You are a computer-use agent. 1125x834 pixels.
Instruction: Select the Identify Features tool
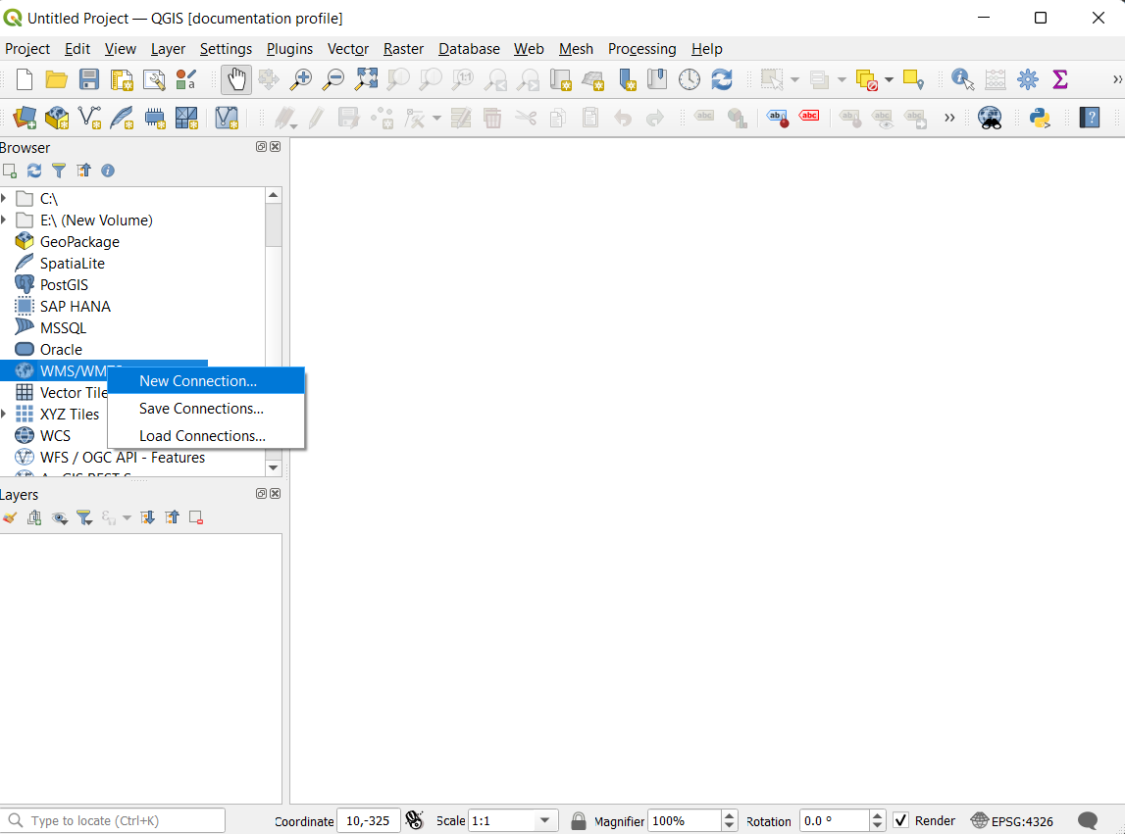click(x=961, y=79)
